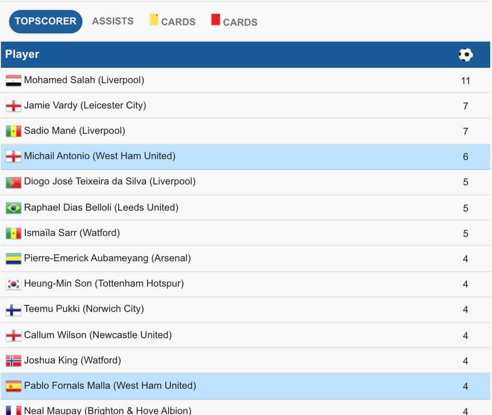Viewport: 492px width, 415px height.
Task: Click Heung-Min Son's goal count 4
Action: (x=465, y=285)
